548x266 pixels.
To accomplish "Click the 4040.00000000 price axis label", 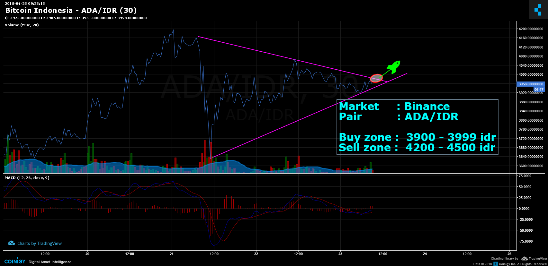I will coord(531,65).
